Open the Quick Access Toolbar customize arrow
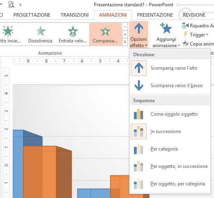The width and height of the screenshot is (214, 198). click(x=20, y=5)
